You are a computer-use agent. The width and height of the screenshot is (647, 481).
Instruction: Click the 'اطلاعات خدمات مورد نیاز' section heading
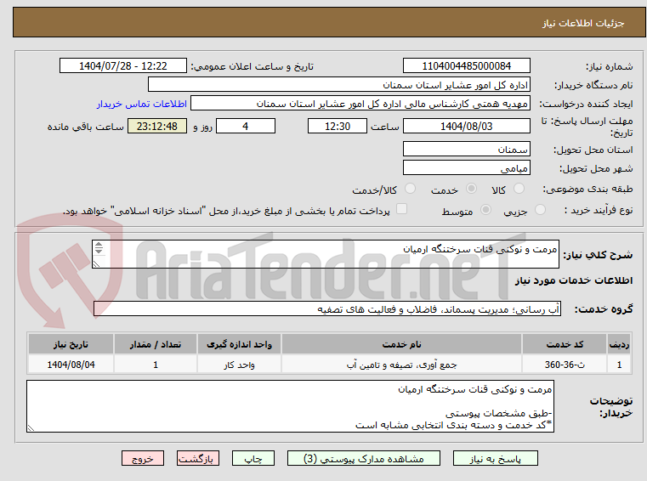(x=574, y=280)
